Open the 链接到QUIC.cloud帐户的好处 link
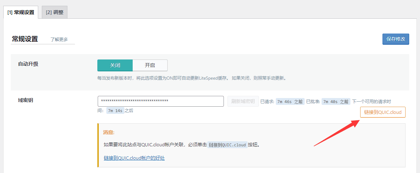Image resolution: width=420 pixels, height=173 pixels. point(134,158)
